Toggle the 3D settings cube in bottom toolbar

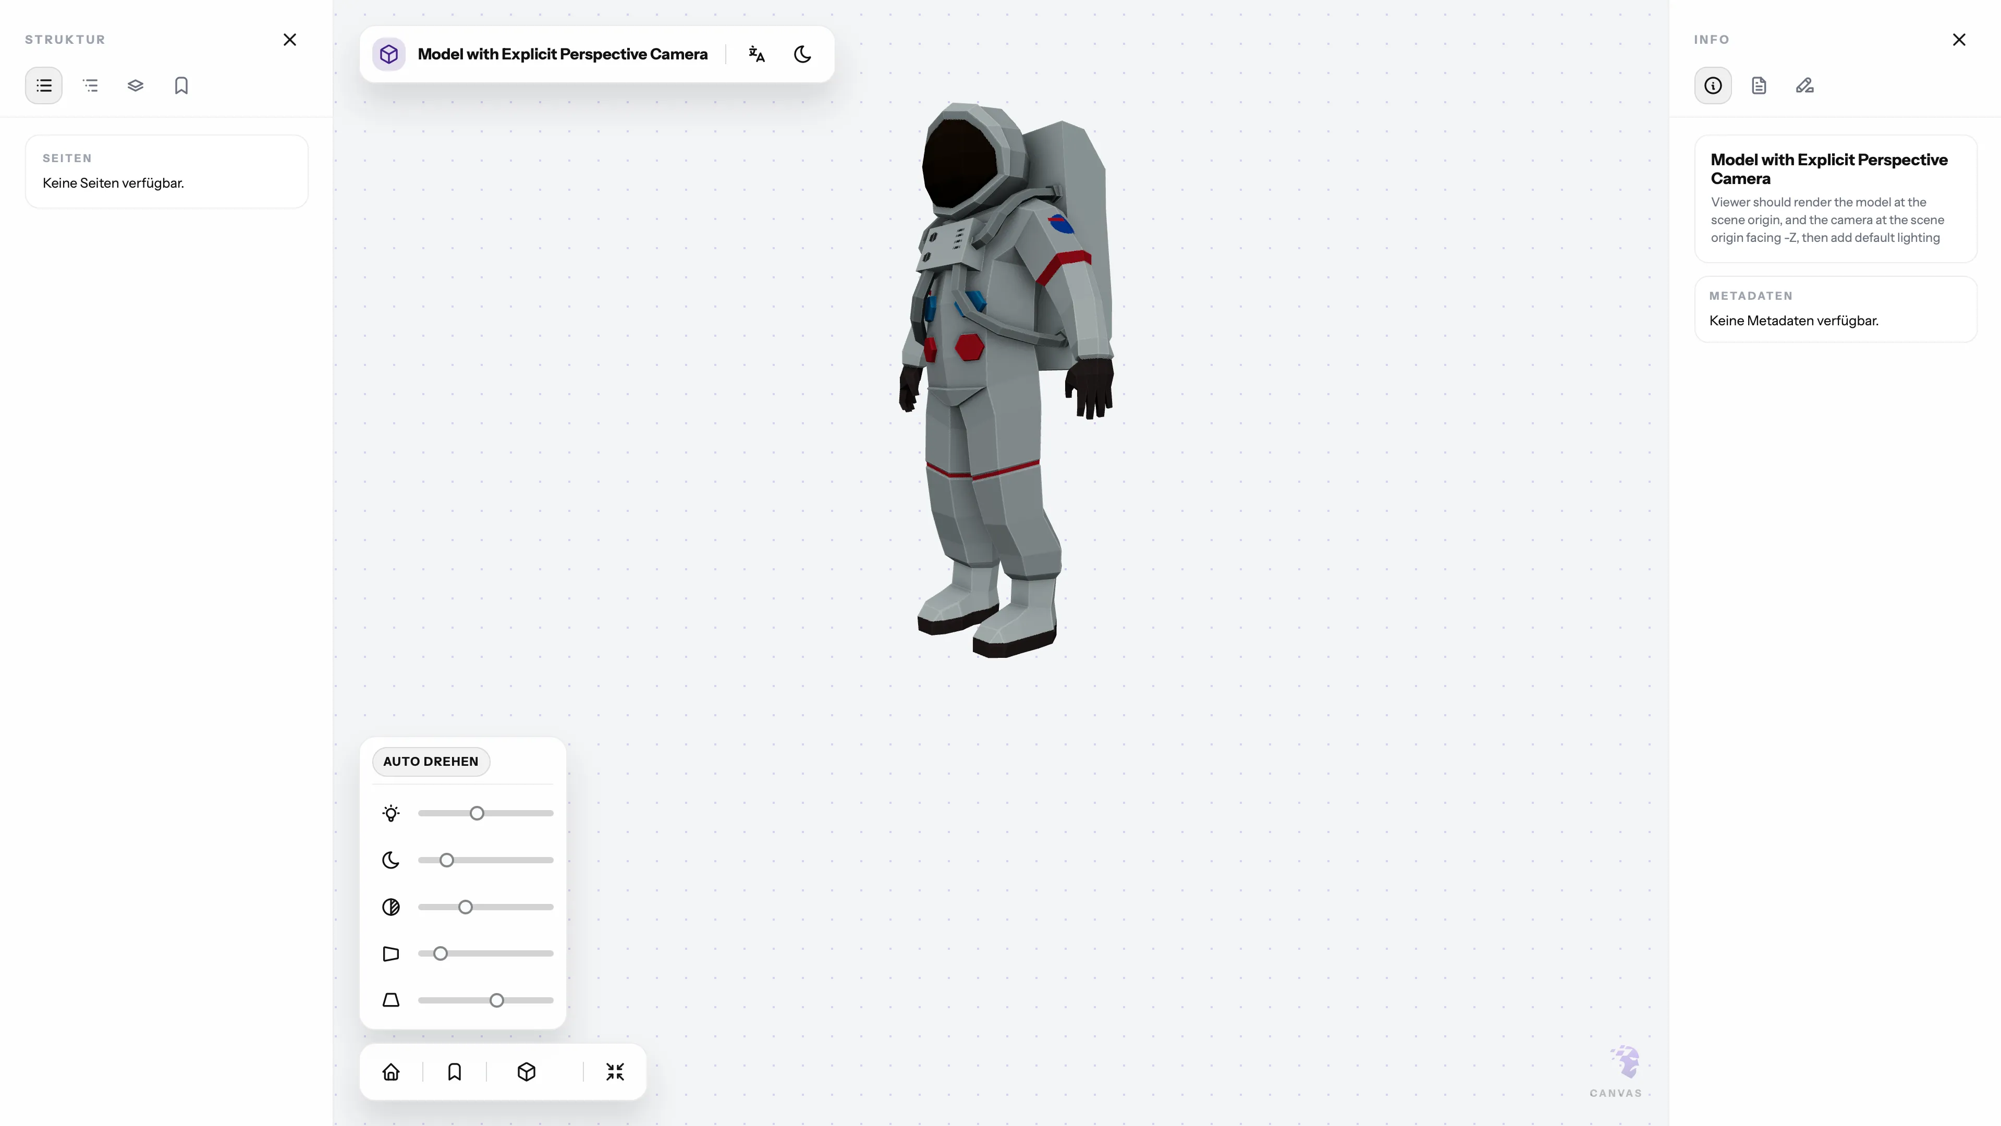click(526, 1072)
